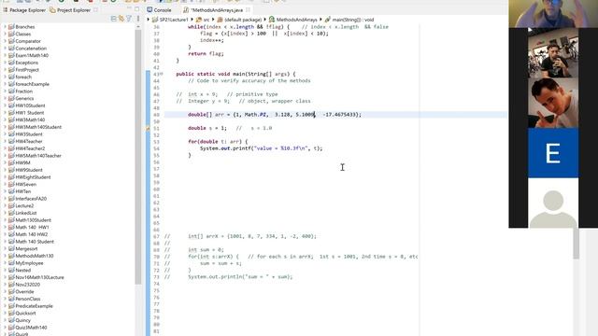The image size is (598, 336).
Task: Switch to the Package Explorer tab
Action: (x=24, y=10)
